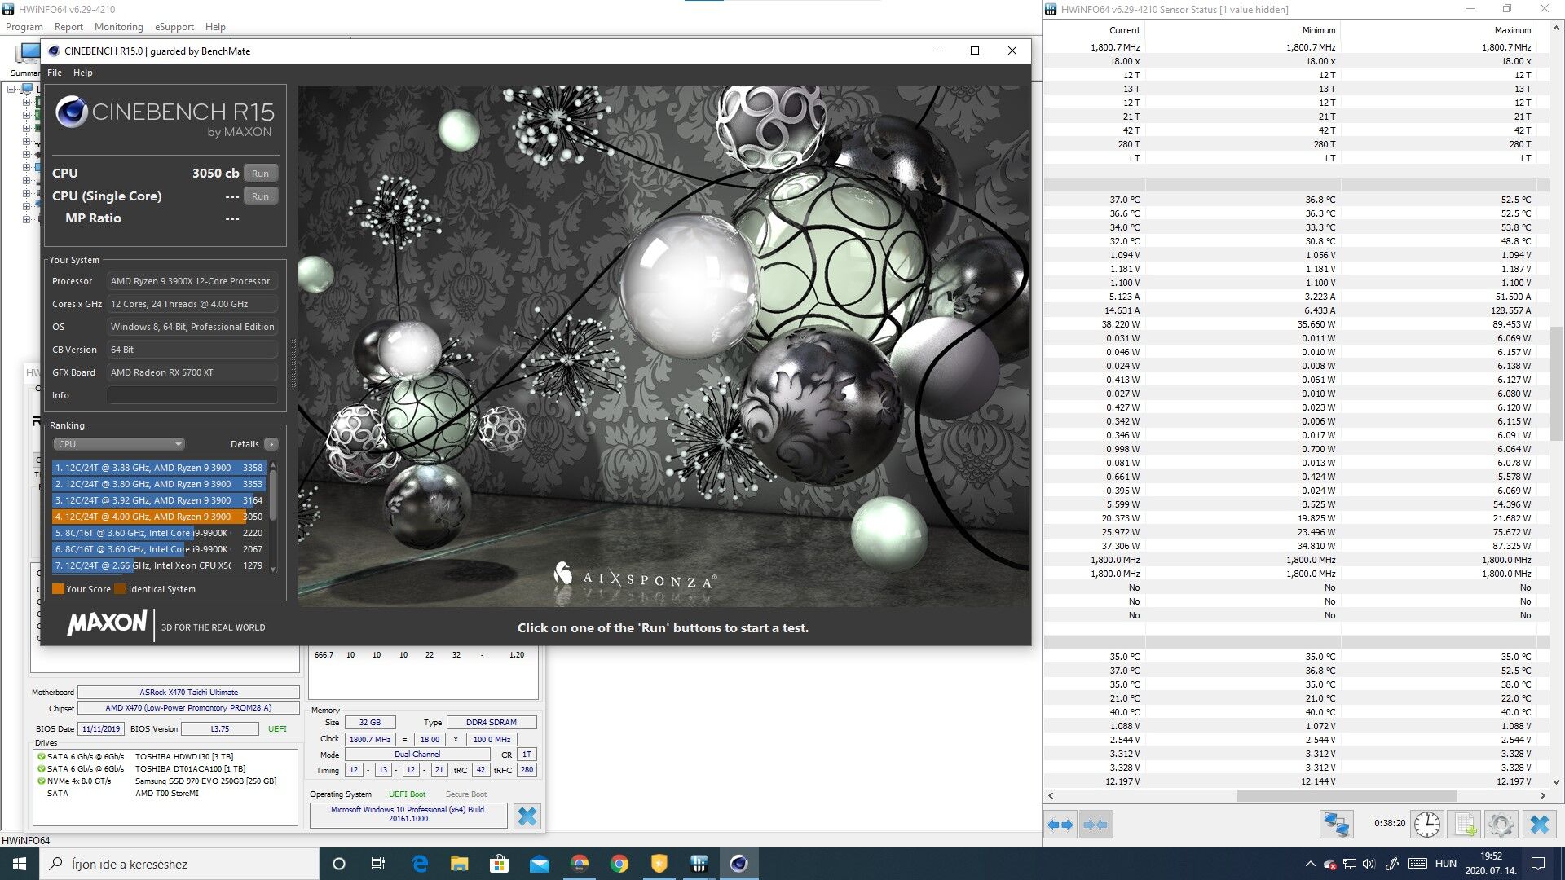
Task: Click the Windows taskbar search box
Action: pyautogui.click(x=179, y=864)
